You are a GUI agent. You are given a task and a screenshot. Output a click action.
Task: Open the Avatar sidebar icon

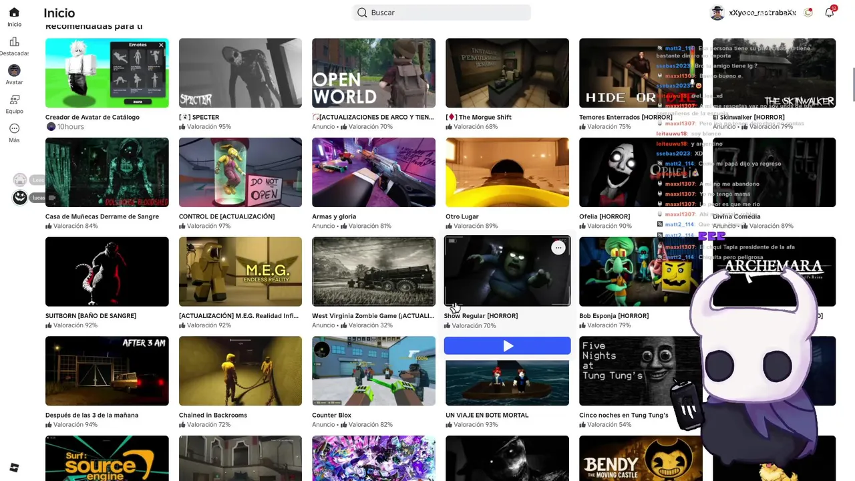click(x=14, y=70)
